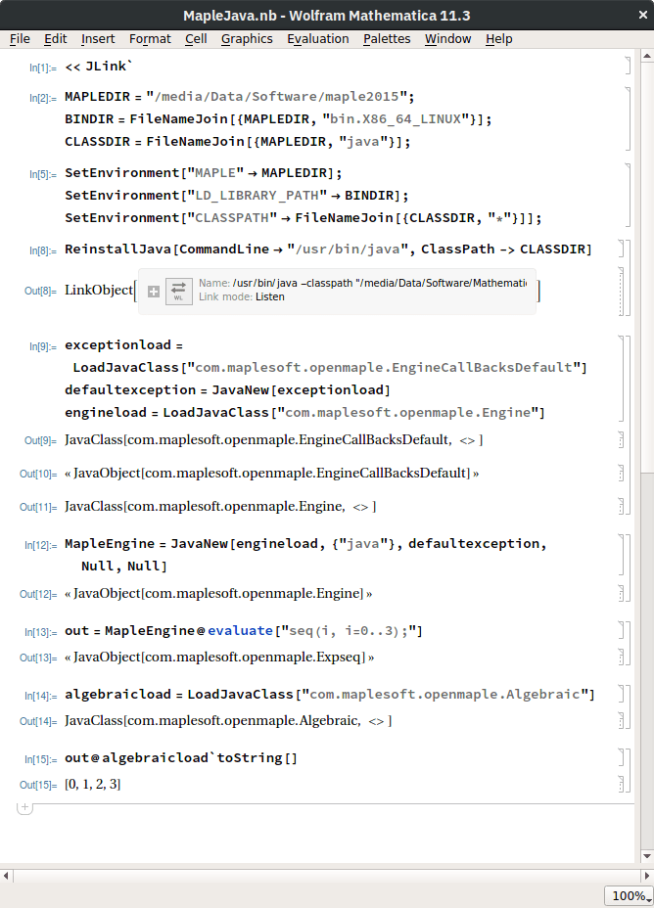The height and width of the screenshot is (908, 654).
Task: Open the Window menu
Action: [x=447, y=39]
